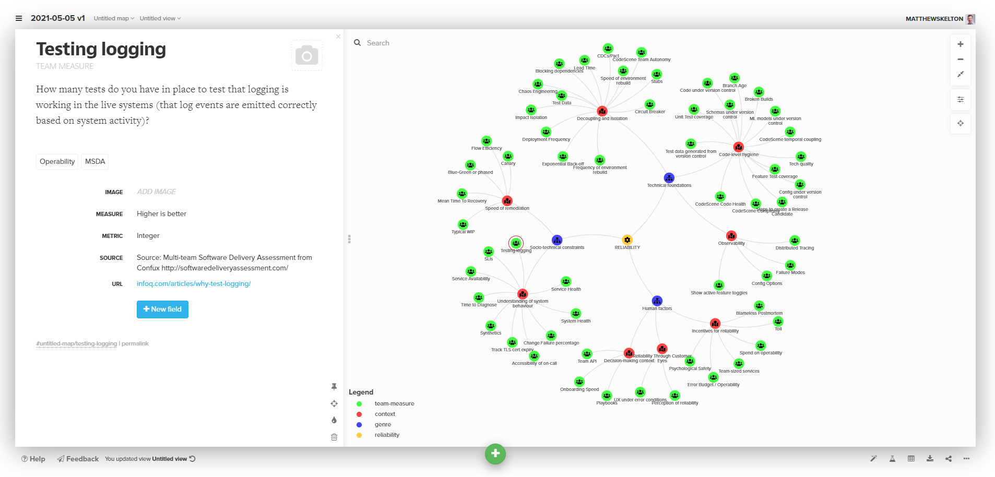The width and height of the screenshot is (995, 477).
Task: Open the table view icon
Action: [911, 459]
